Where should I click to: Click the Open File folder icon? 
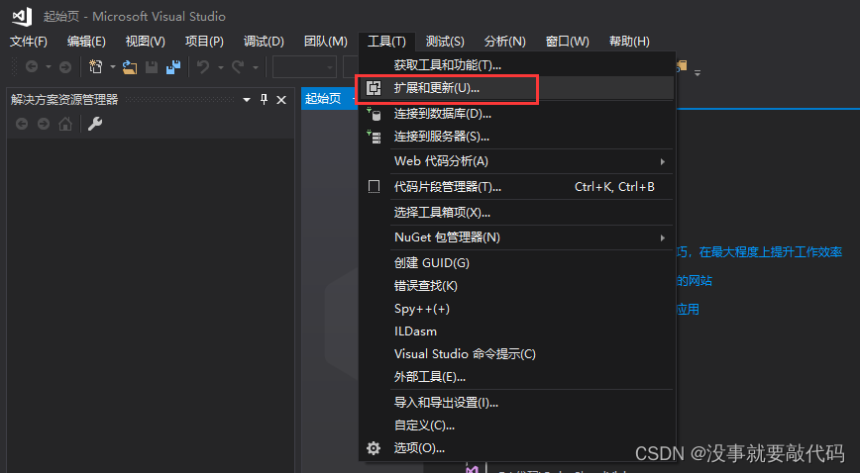(130, 67)
